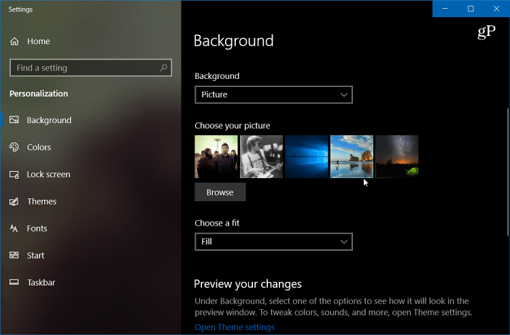Focus the Find a setting search box
The height and width of the screenshot is (335, 510).
click(90, 67)
